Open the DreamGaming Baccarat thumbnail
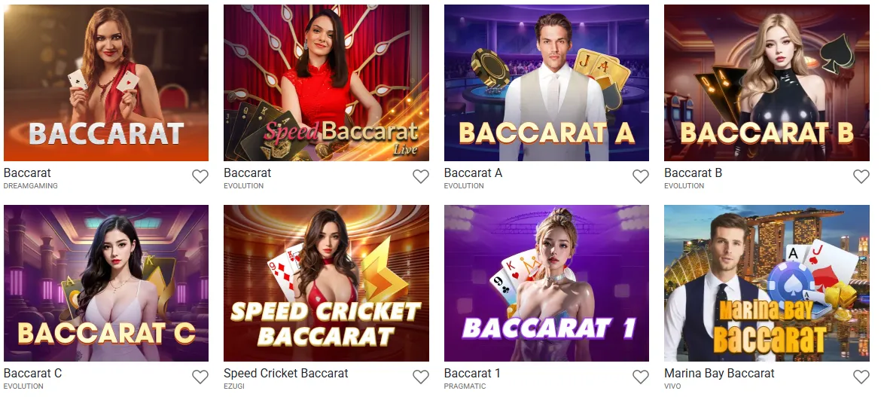Viewport: 881px width, 397px height. click(x=106, y=83)
